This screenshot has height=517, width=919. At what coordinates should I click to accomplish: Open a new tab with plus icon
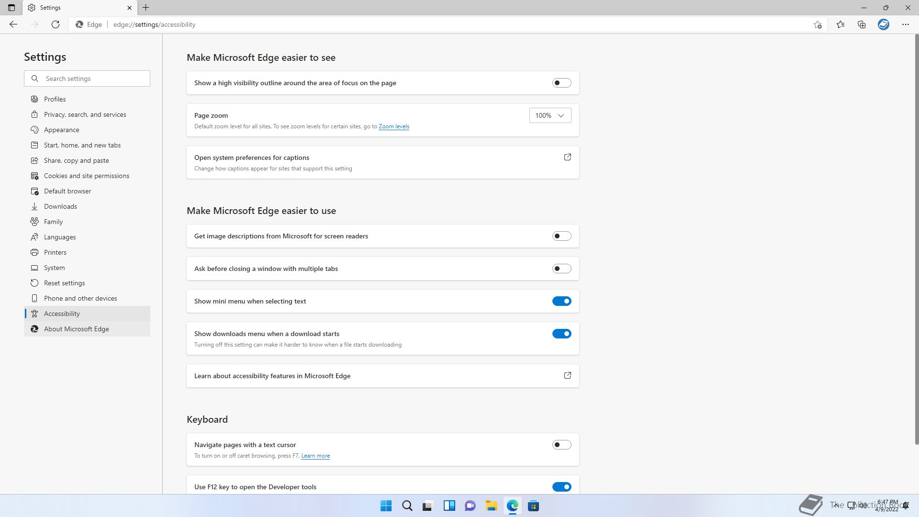pos(146,8)
